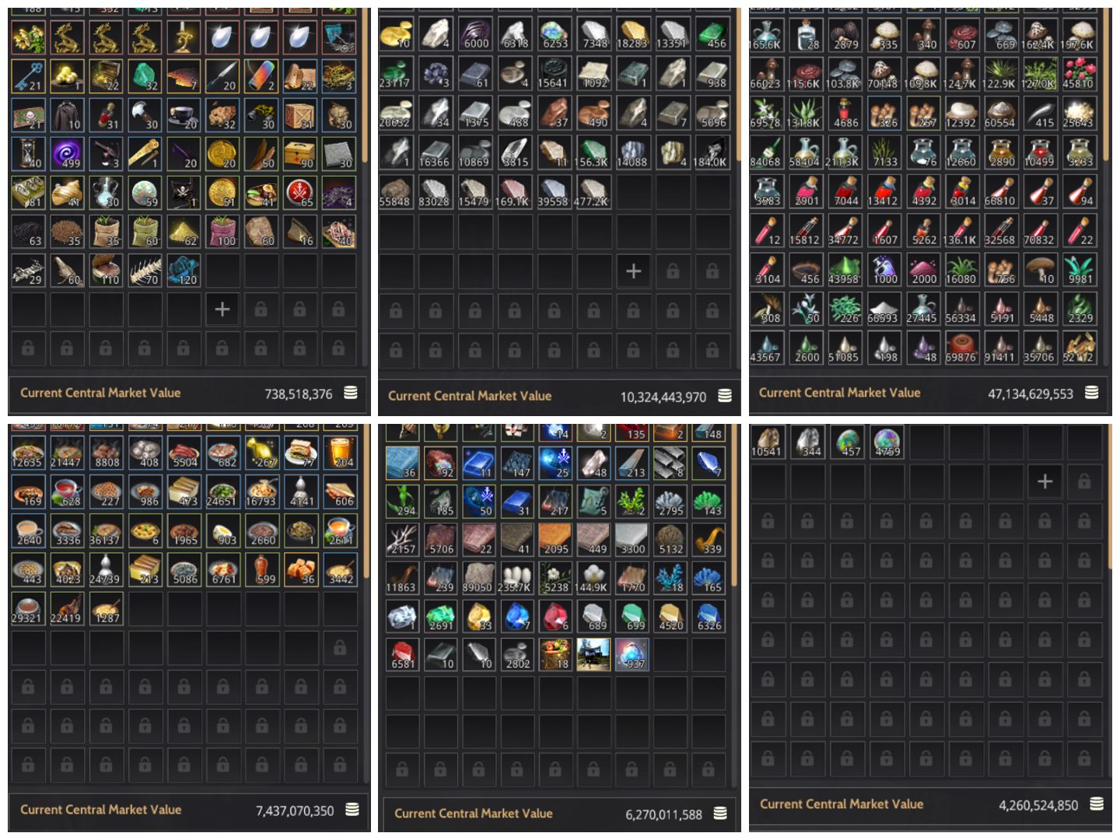Click the plus button in the ore storage panel
The height and width of the screenshot is (840, 1120).
point(633,271)
